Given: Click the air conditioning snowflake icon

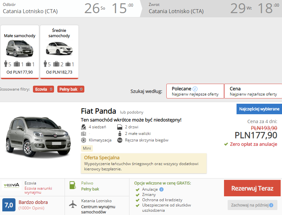Looking at the screenshot, I should (83, 140).
